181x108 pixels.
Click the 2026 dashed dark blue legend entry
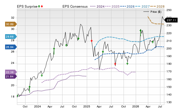pyautogui.click(x=127, y=7)
